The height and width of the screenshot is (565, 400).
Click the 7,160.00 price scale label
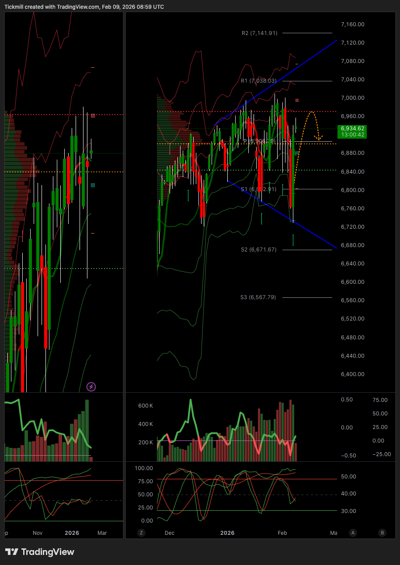point(352,24)
